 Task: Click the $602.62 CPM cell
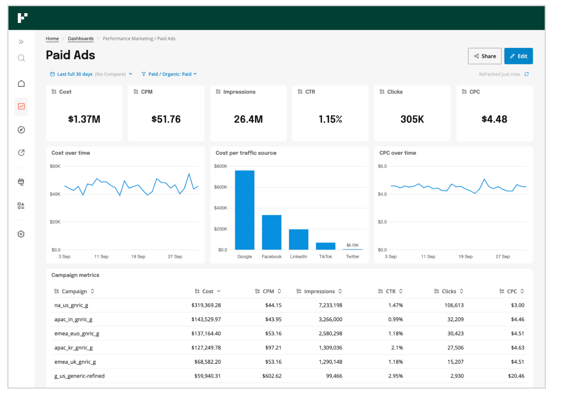(x=272, y=376)
